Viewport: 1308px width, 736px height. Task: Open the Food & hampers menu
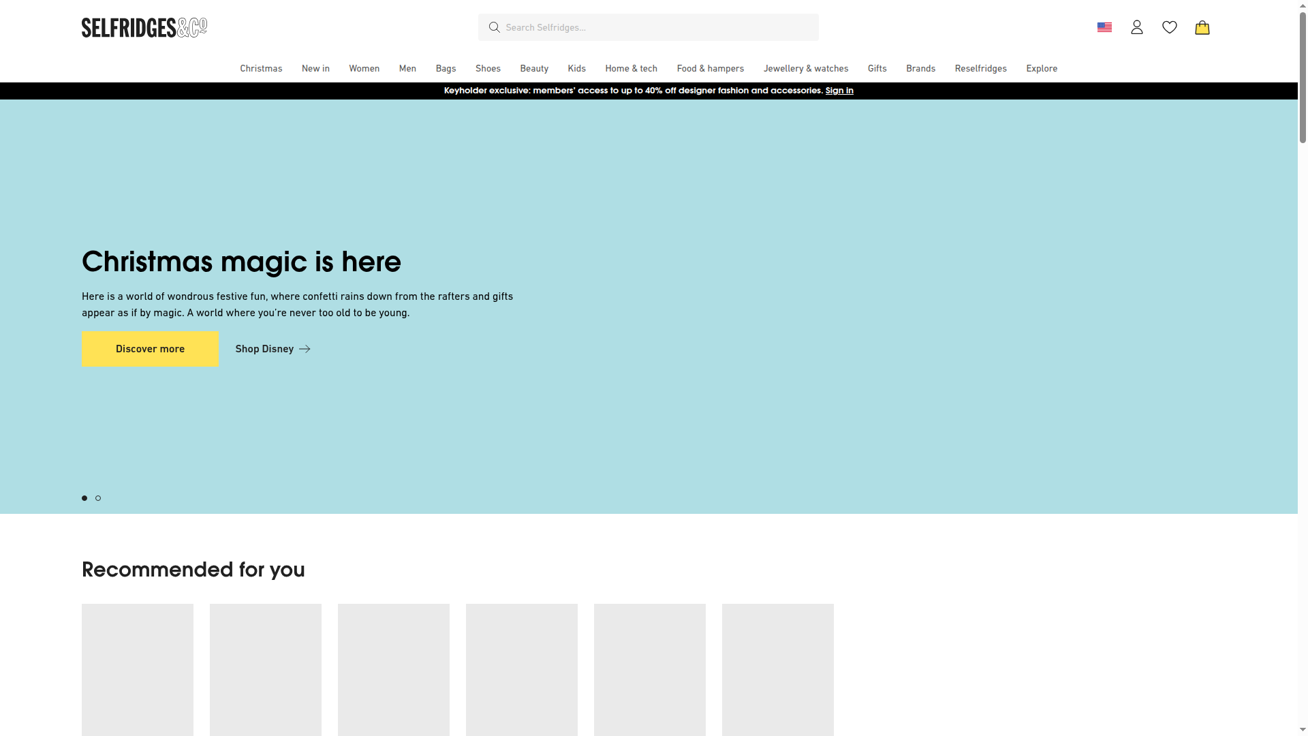[x=710, y=68]
